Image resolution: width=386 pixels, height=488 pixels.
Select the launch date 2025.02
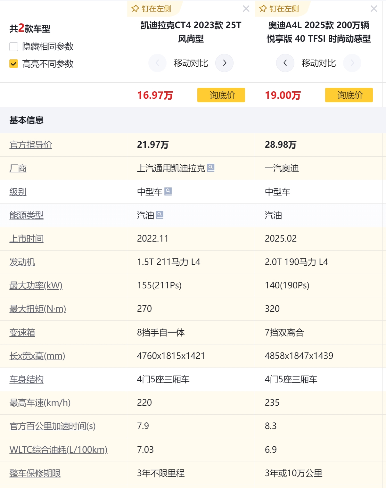[281, 239]
